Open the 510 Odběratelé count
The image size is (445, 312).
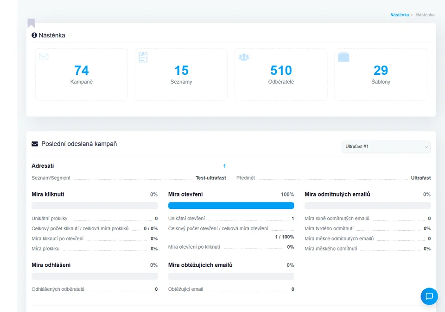coord(281,70)
